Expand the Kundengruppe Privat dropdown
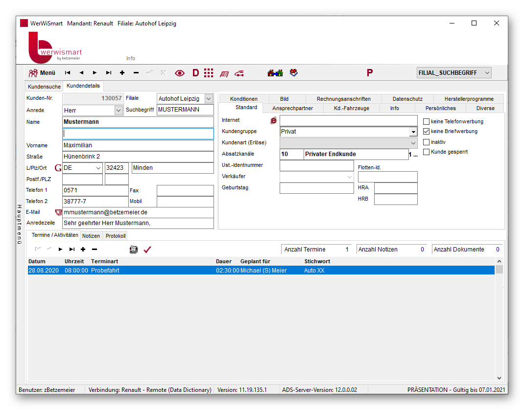524x410 pixels. pos(413,132)
